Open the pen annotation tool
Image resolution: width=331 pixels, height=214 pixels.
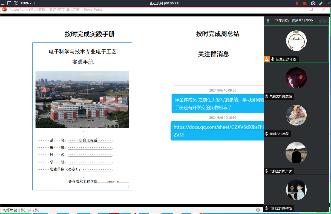click(x=321, y=3)
